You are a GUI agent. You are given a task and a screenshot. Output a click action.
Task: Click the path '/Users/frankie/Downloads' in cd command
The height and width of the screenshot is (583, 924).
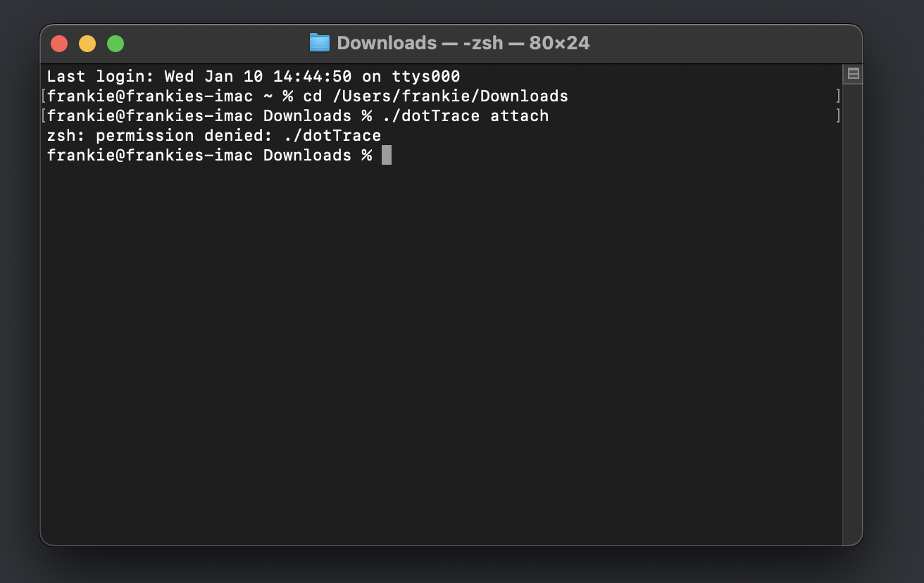coord(450,96)
